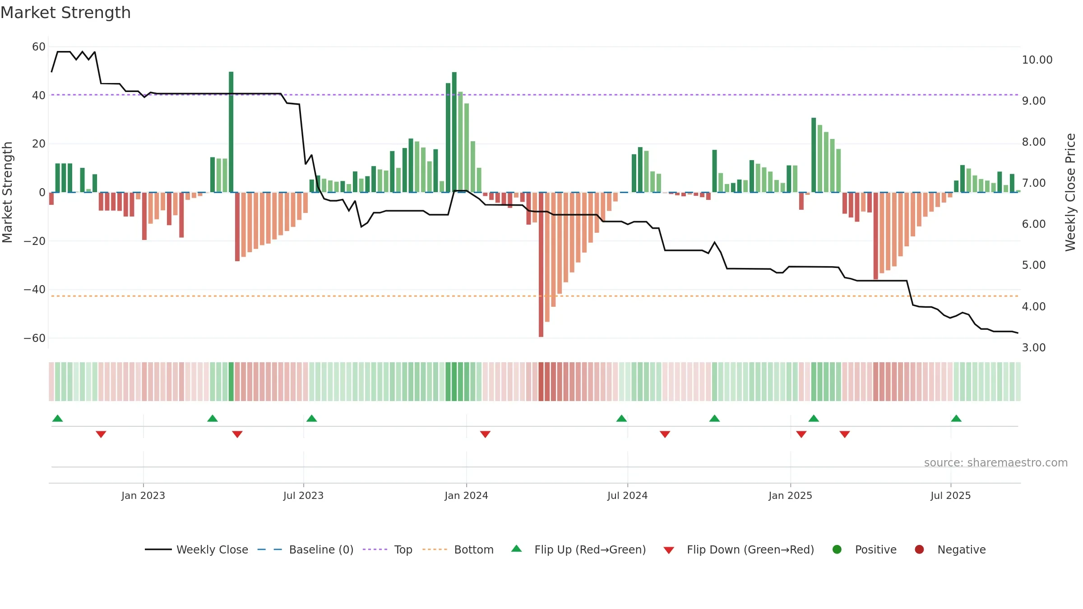Select flip-down triangle just after Jan 2024
1083x609 pixels.
(485, 434)
